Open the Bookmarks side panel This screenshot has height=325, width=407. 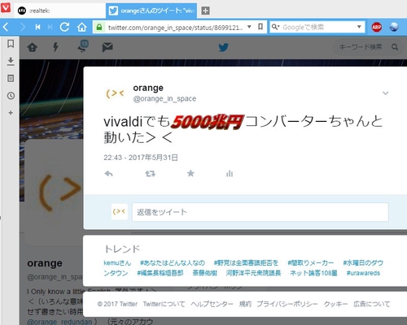tap(11, 44)
